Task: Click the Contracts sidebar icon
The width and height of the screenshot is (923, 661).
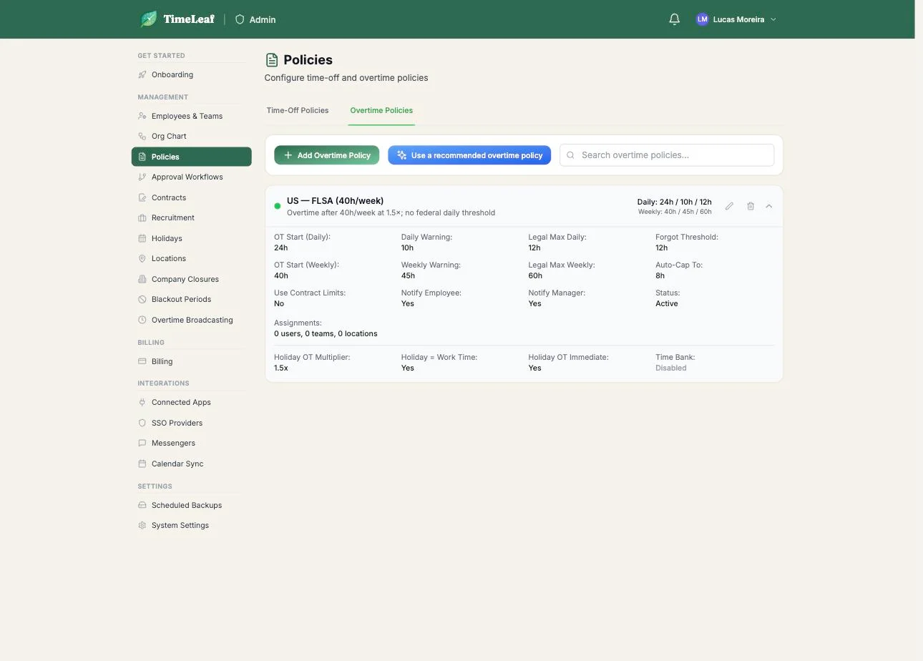Action: [x=142, y=197]
